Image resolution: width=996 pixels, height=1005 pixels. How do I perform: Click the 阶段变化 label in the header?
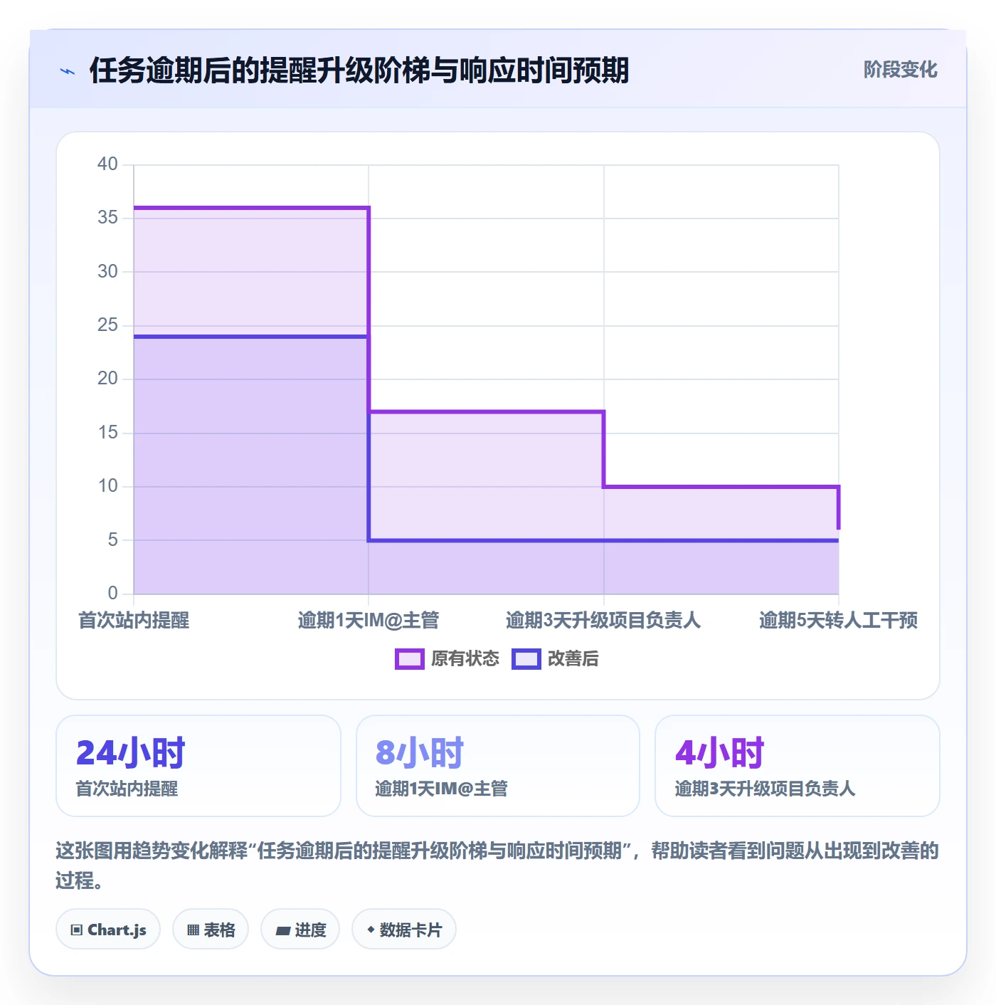pyautogui.click(x=900, y=70)
